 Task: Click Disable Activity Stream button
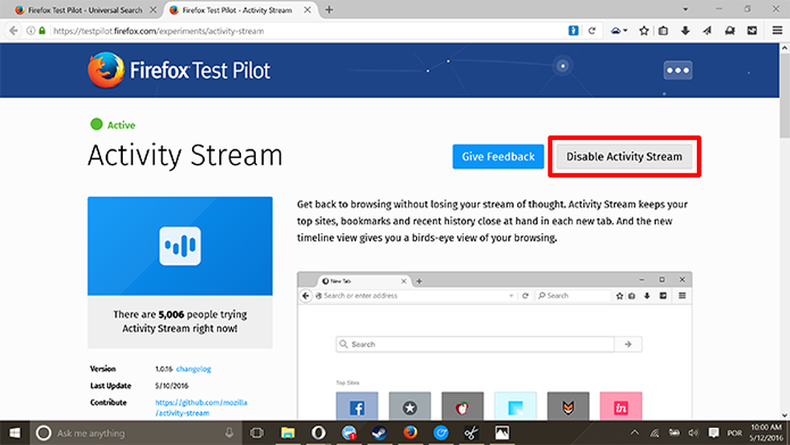tap(624, 157)
